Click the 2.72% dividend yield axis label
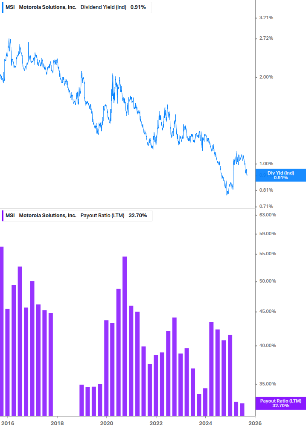Screen dimensions: 306x429 266,38
